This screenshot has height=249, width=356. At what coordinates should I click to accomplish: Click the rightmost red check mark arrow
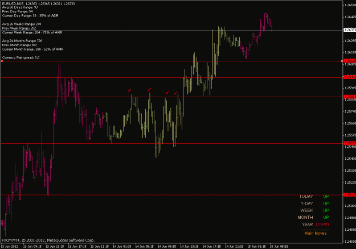pyautogui.click(x=176, y=93)
